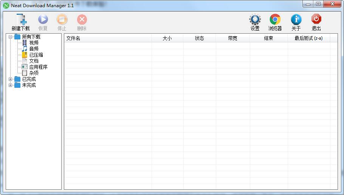Open the 关于 (About) info icon
Screen dimensions: 344x195
point(296,19)
